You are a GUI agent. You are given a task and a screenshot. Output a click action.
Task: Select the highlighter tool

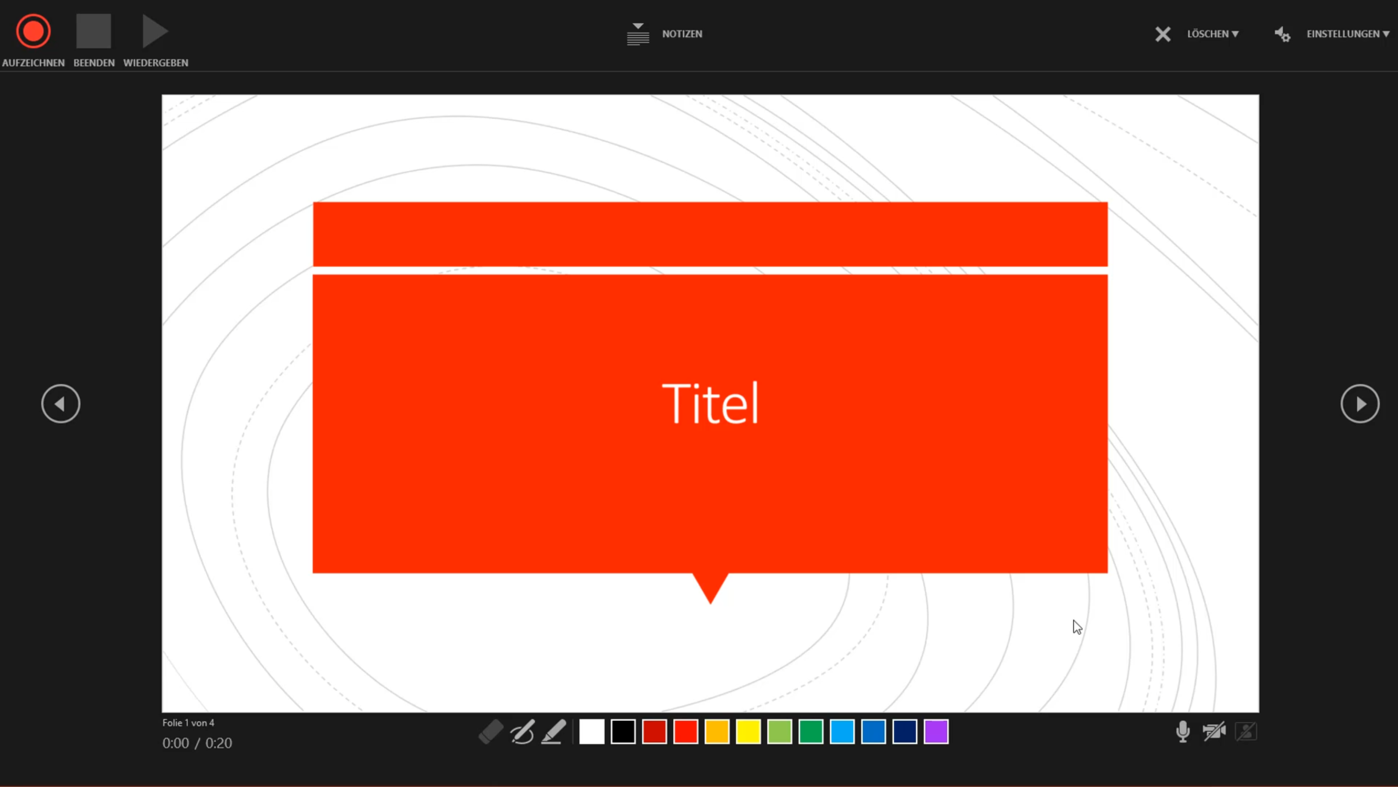(554, 732)
